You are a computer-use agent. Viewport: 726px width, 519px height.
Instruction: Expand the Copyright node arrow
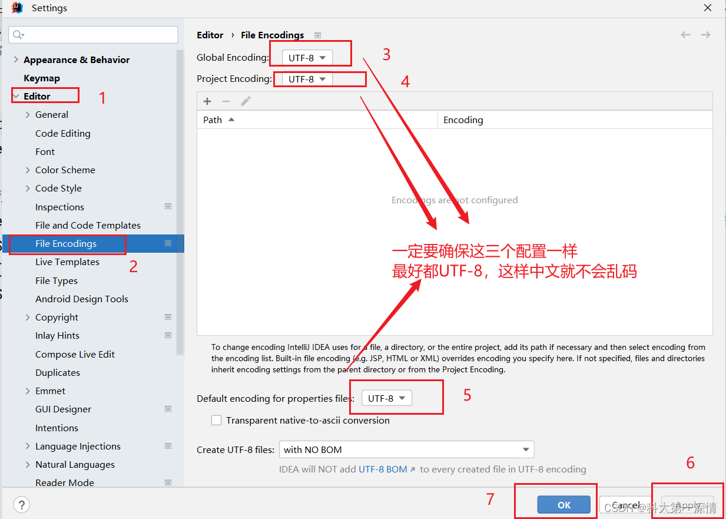click(28, 317)
